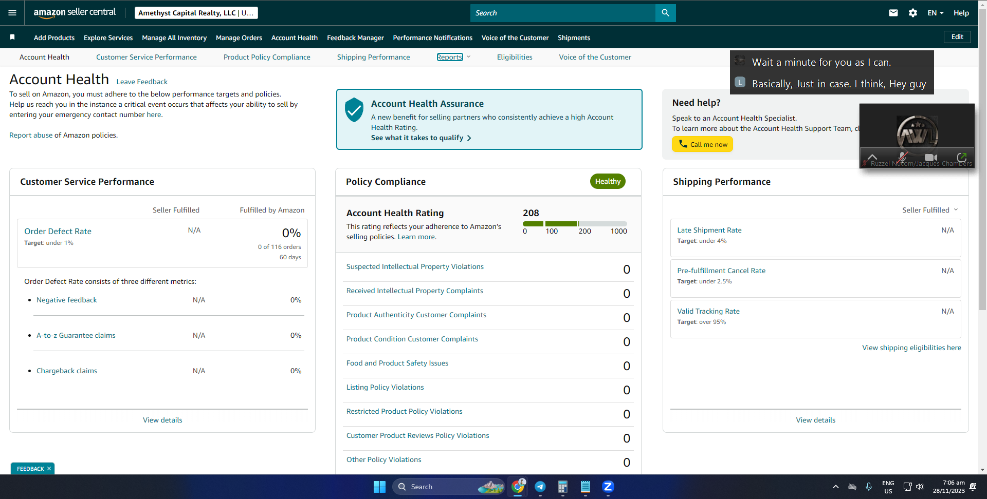Switch to Product Policy Compliance tab
987x499 pixels.
tap(267, 57)
